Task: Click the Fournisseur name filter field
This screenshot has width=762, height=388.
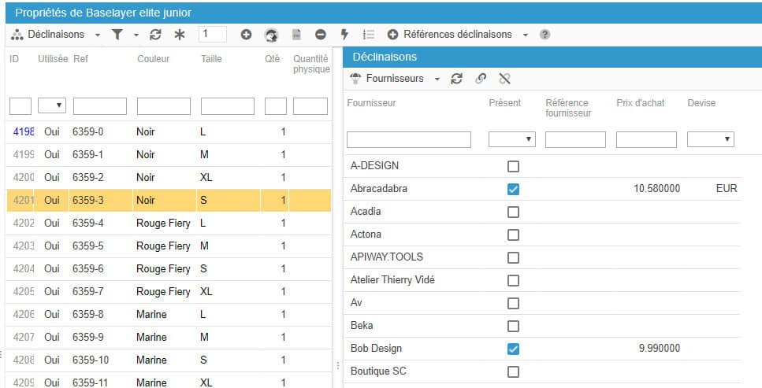Action: [409, 139]
